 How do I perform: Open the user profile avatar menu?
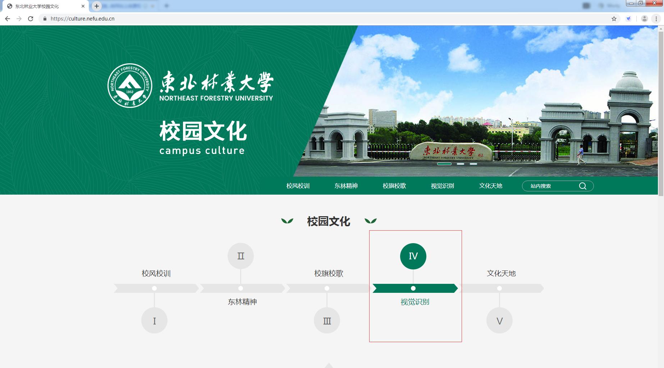click(644, 19)
